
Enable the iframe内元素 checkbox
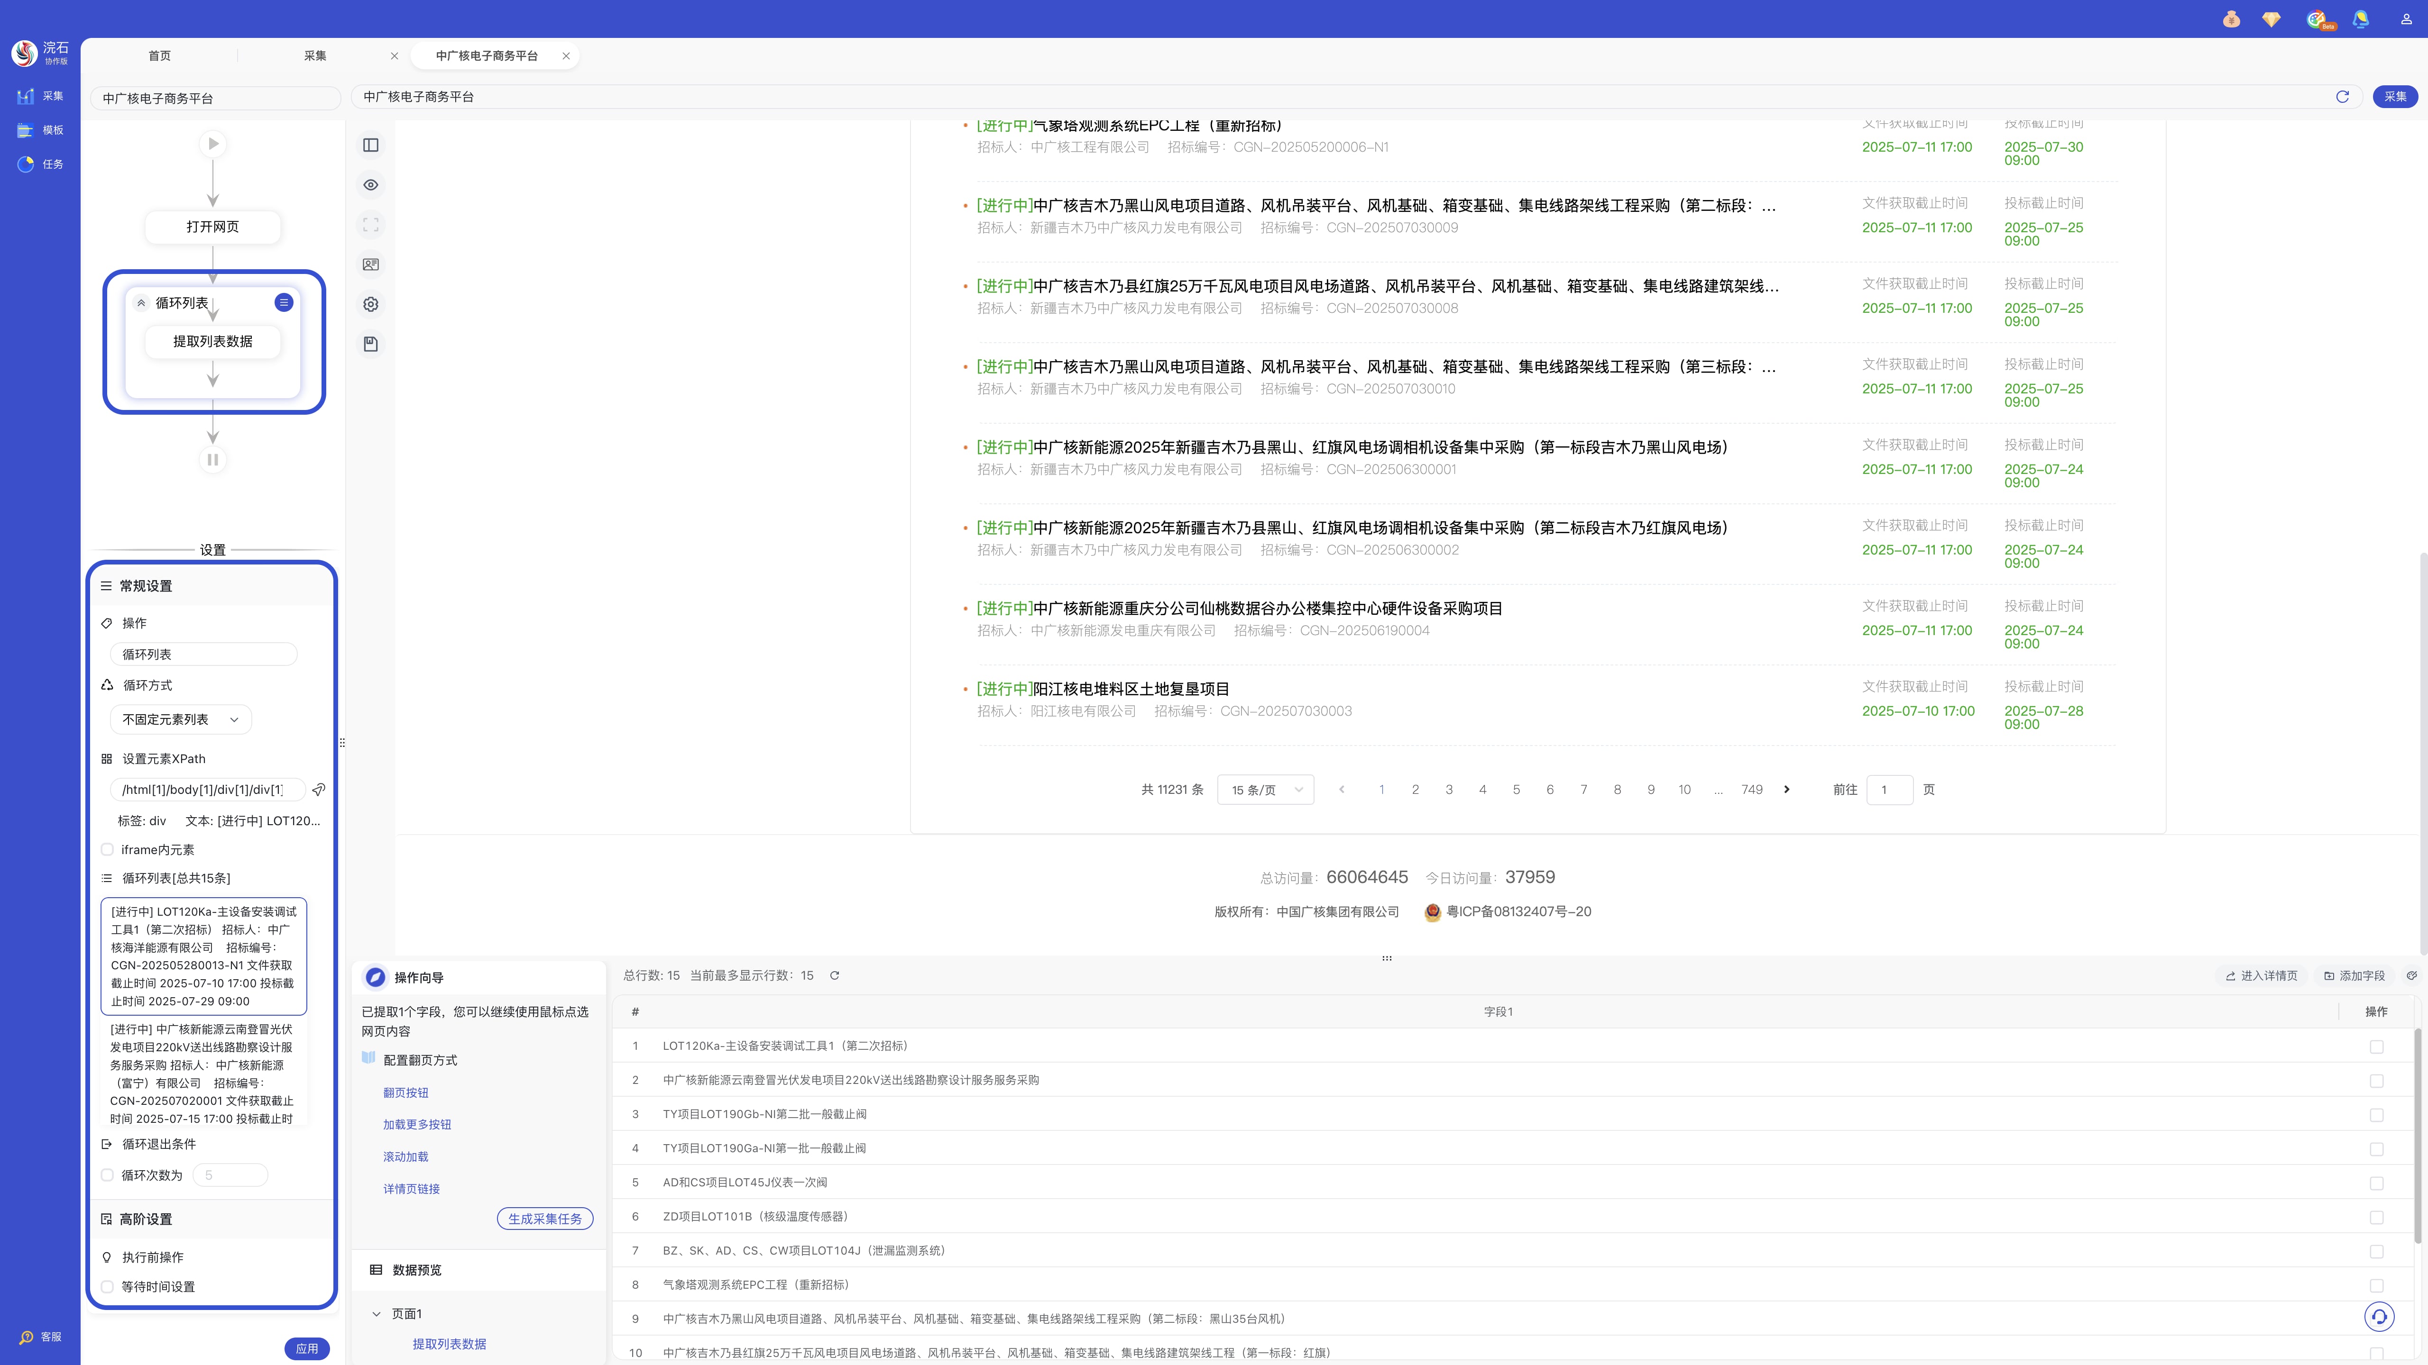pos(108,850)
